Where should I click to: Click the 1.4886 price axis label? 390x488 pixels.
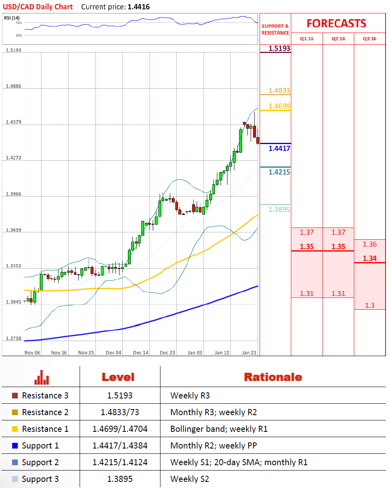pos(14,86)
